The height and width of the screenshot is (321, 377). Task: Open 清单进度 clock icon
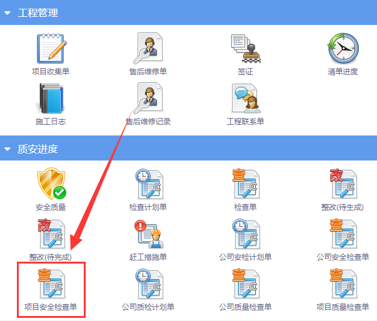coord(343,48)
